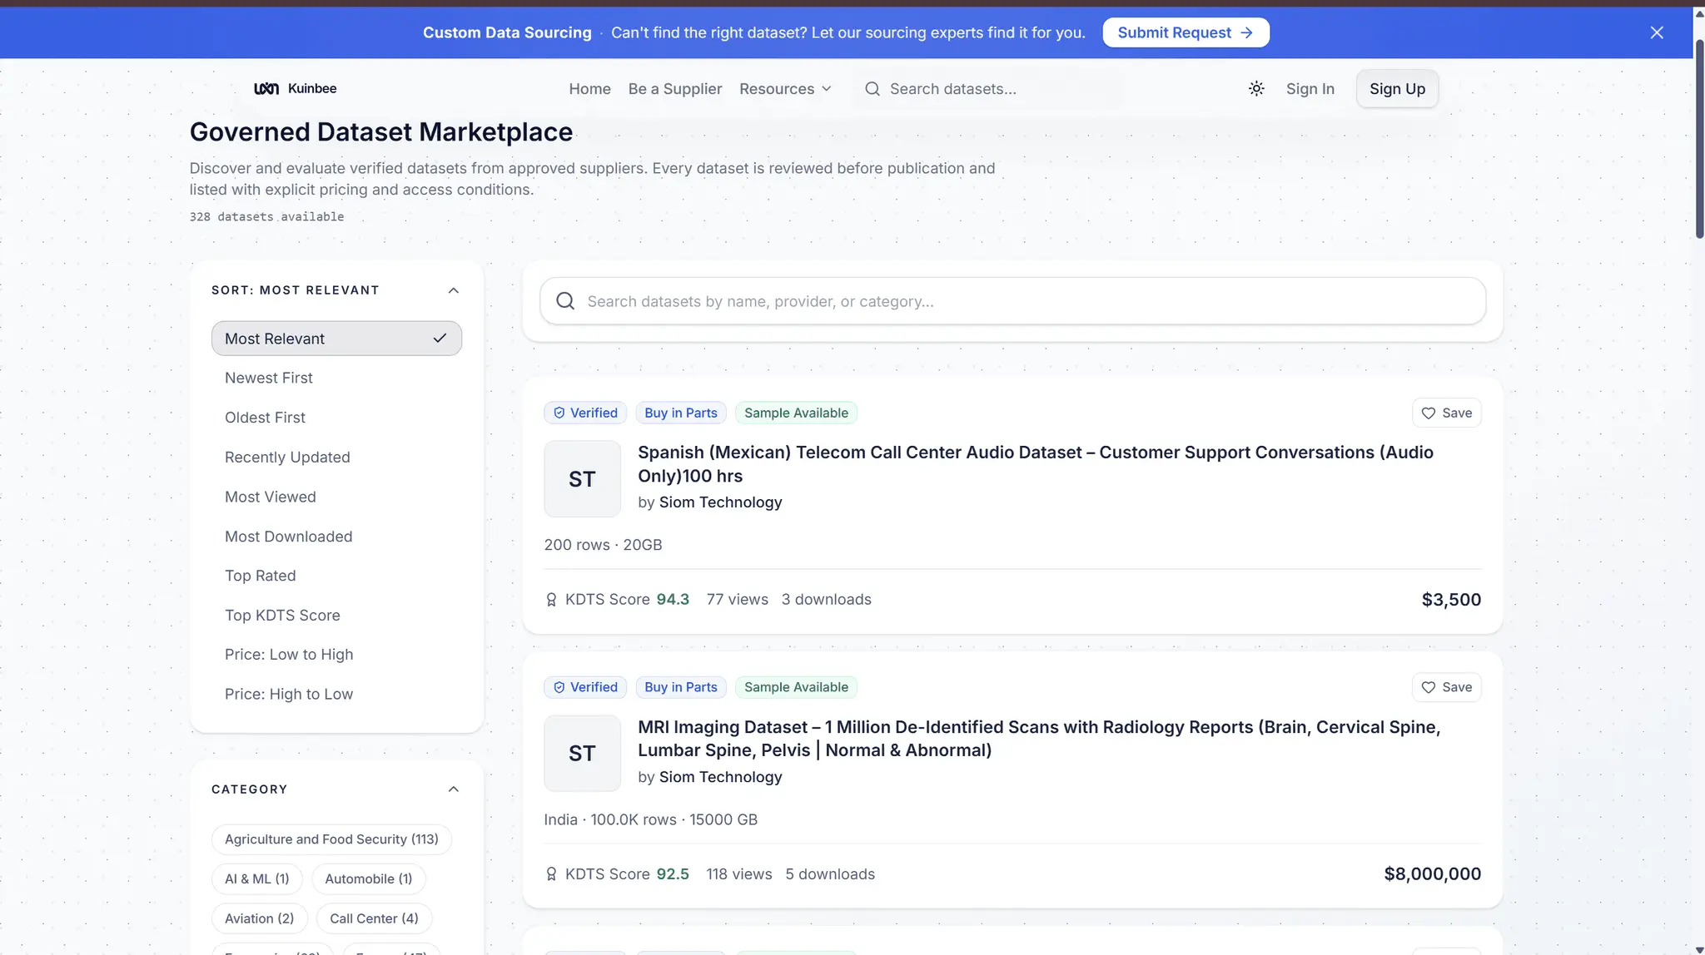The image size is (1705, 955).
Task: Click the magnifier icon in the header search
Action: 872,89
